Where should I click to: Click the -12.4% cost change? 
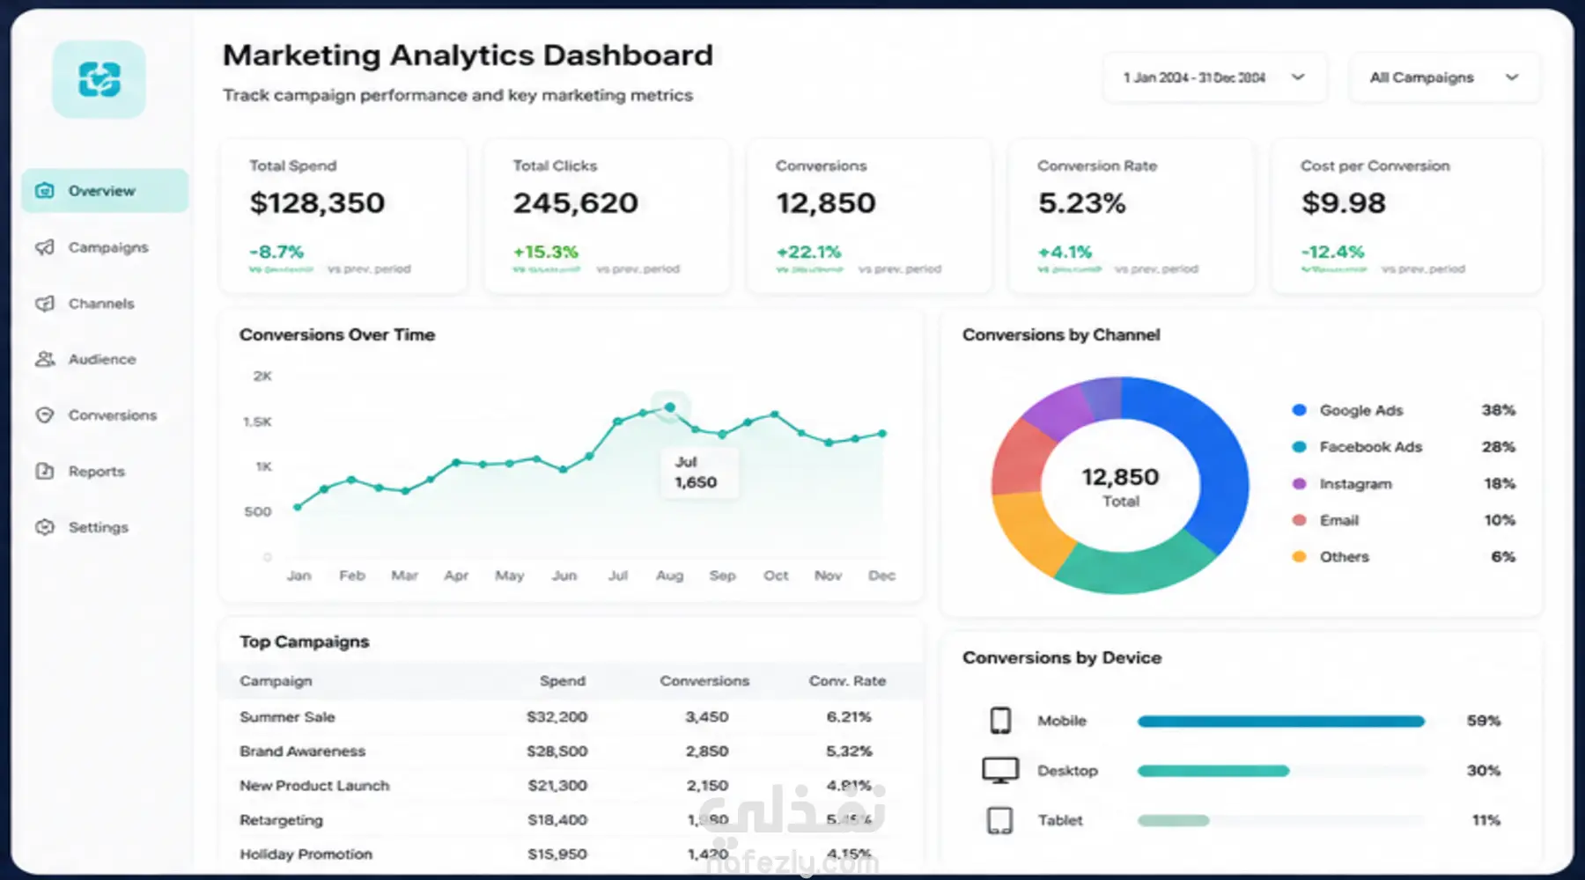(1332, 252)
